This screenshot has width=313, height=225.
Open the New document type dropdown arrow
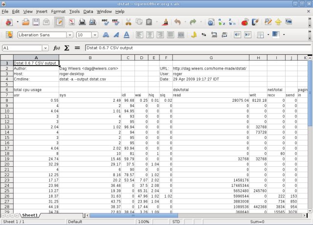coord(18,22)
